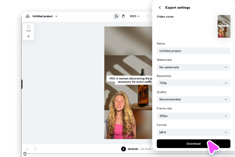
Task: Expand the Resolution 720p dropdown
Action: point(194,83)
